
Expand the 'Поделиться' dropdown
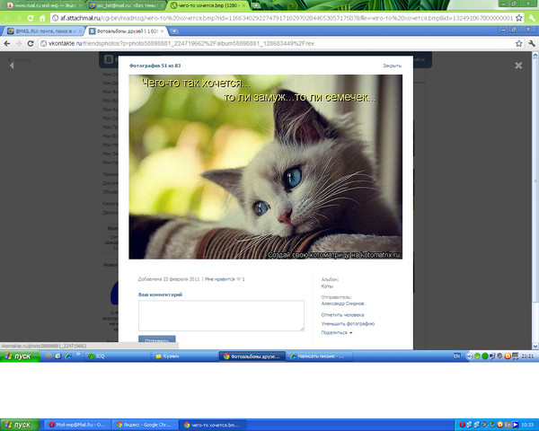click(x=337, y=333)
